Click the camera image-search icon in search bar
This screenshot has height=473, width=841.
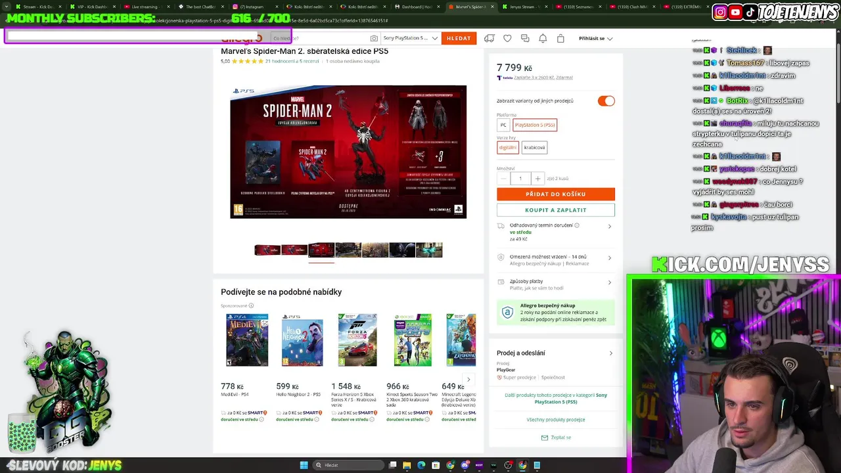[x=374, y=38]
